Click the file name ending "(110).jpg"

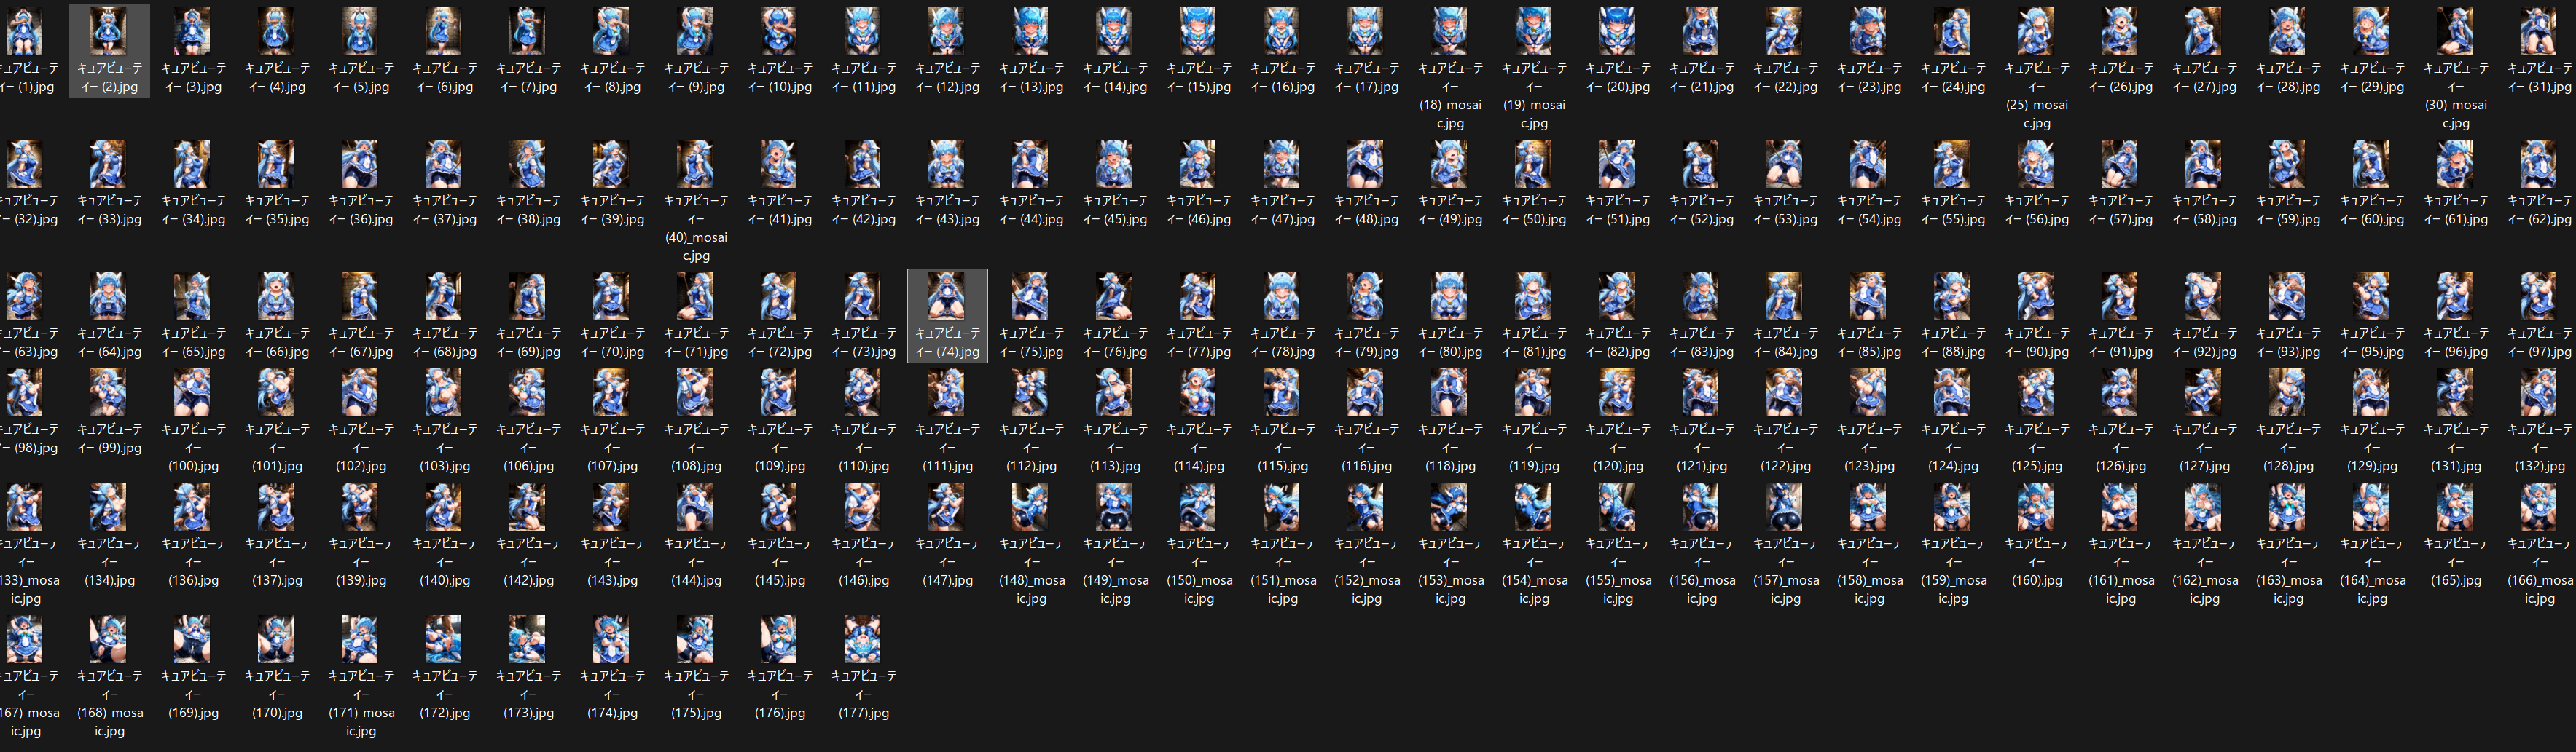[x=863, y=448]
